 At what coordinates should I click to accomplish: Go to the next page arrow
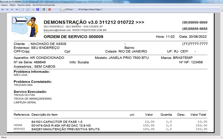point(12,9)
